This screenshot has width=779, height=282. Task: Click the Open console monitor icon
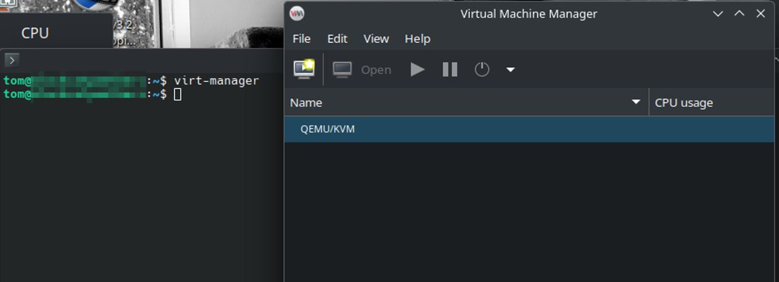click(342, 70)
